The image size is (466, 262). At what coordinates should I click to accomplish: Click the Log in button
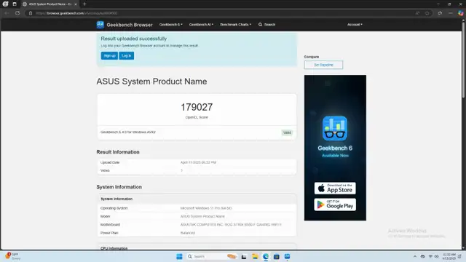pos(126,55)
